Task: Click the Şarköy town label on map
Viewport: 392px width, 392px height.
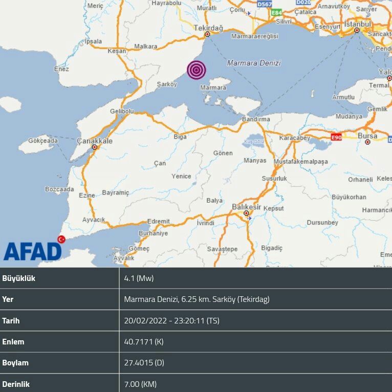Action: tap(166, 84)
